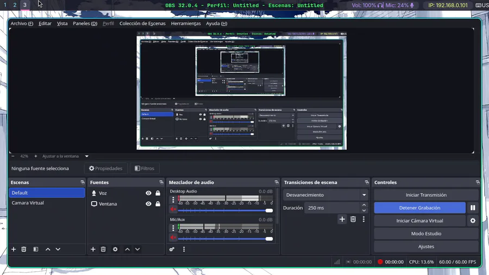Undock the Transiciones de escena panel
The height and width of the screenshot is (275, 489).
point(367,182)
